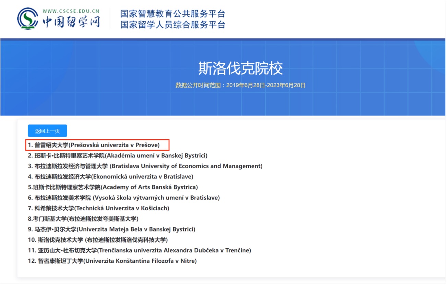Select 斯洛伐克技术大学 (布拉迪斯拉发斯洛伐克科技大学)
The height and width of the screenshot is (285, 447).
pos(98,240)
